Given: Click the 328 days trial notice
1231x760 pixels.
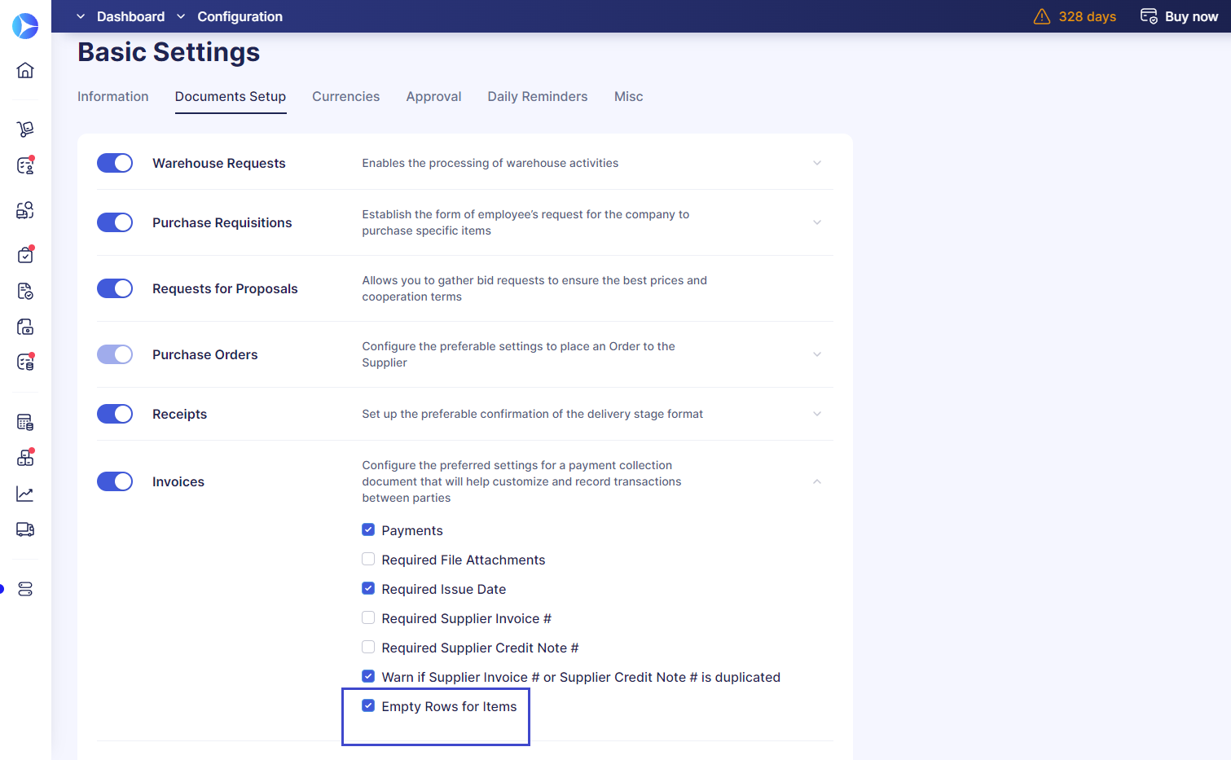Looking at the screenshot, I should 1088,16.
